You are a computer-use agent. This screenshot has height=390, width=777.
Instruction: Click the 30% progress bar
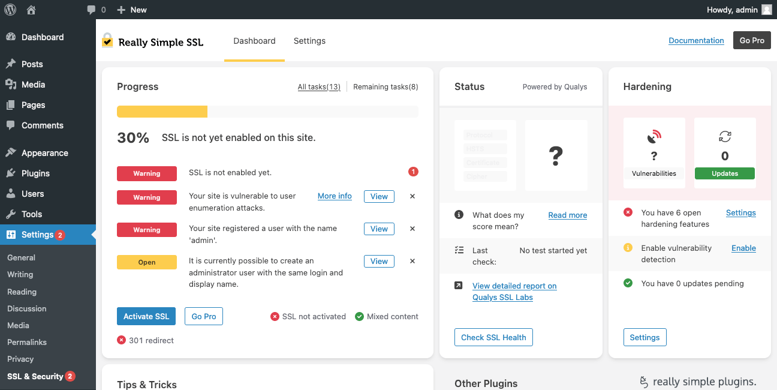tap(267, 112)
